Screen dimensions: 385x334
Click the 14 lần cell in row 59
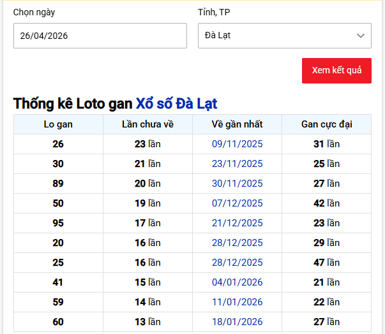point(147,302)
